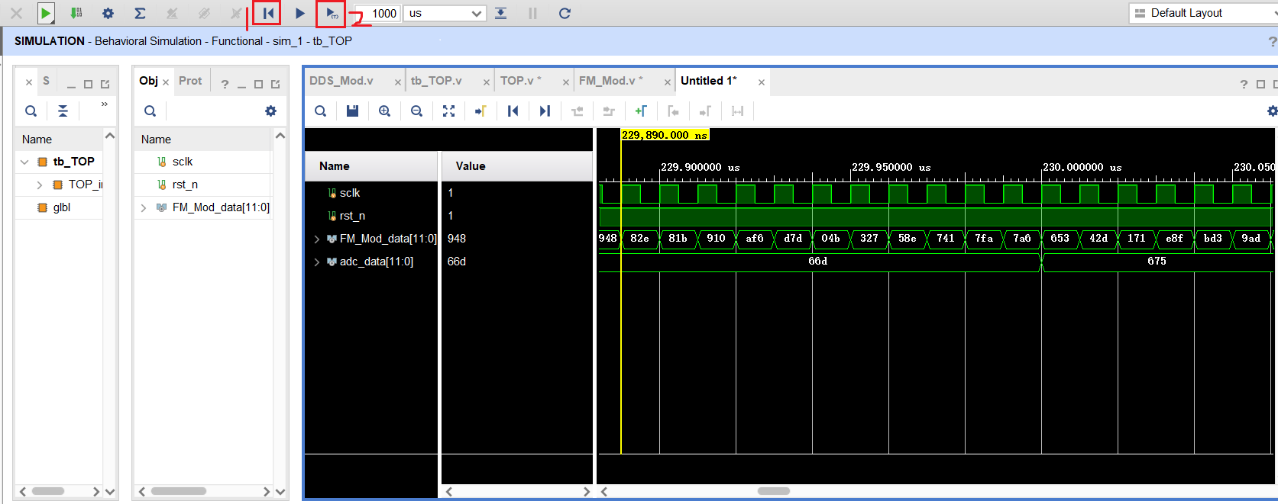The width and height of the screenshot is (1278, 504).
Task: Zoom out of the waveform
Action: (416, 111)
